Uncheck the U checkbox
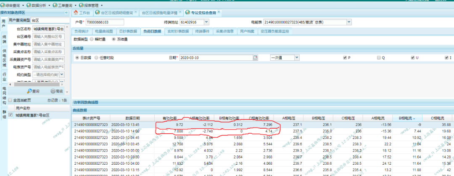The width and height of the screenshot is (454, 176). click(x=413, y=58)
